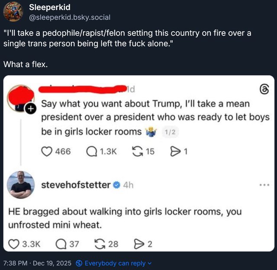This screenshot has width=277, height=270.
Task: Click the stevehofstetter username
Action: (x=76, y=185)
